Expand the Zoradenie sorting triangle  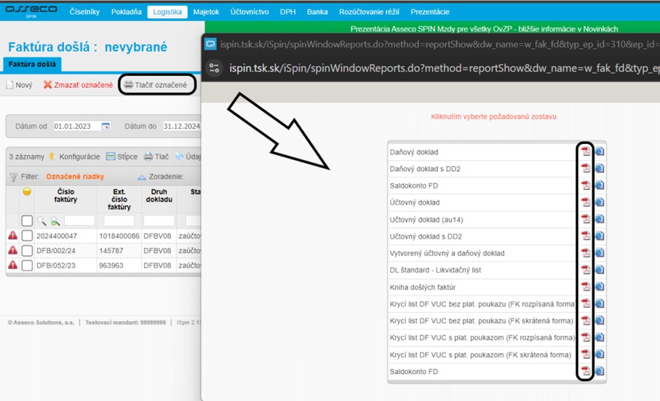[142, 177]
